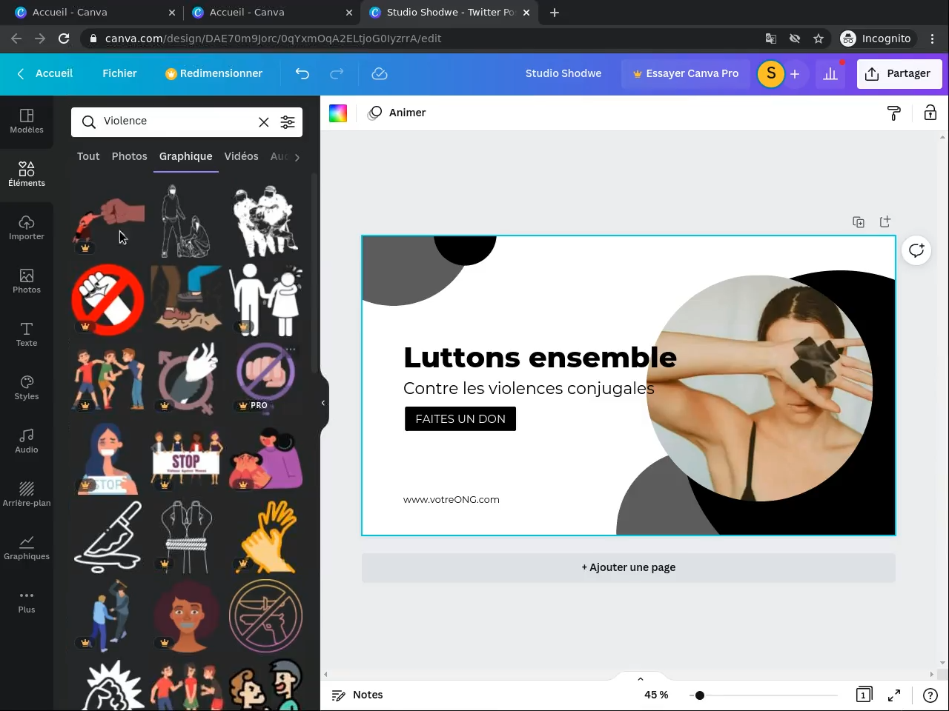
Task: Add a team member with plus icon
Action: click(795, 73)
